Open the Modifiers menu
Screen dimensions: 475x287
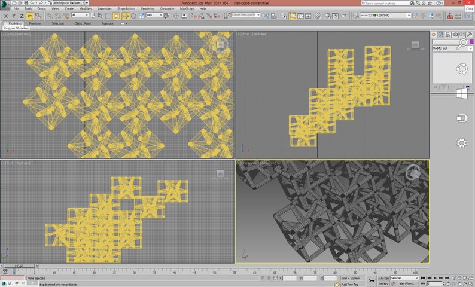pos(86,9)
